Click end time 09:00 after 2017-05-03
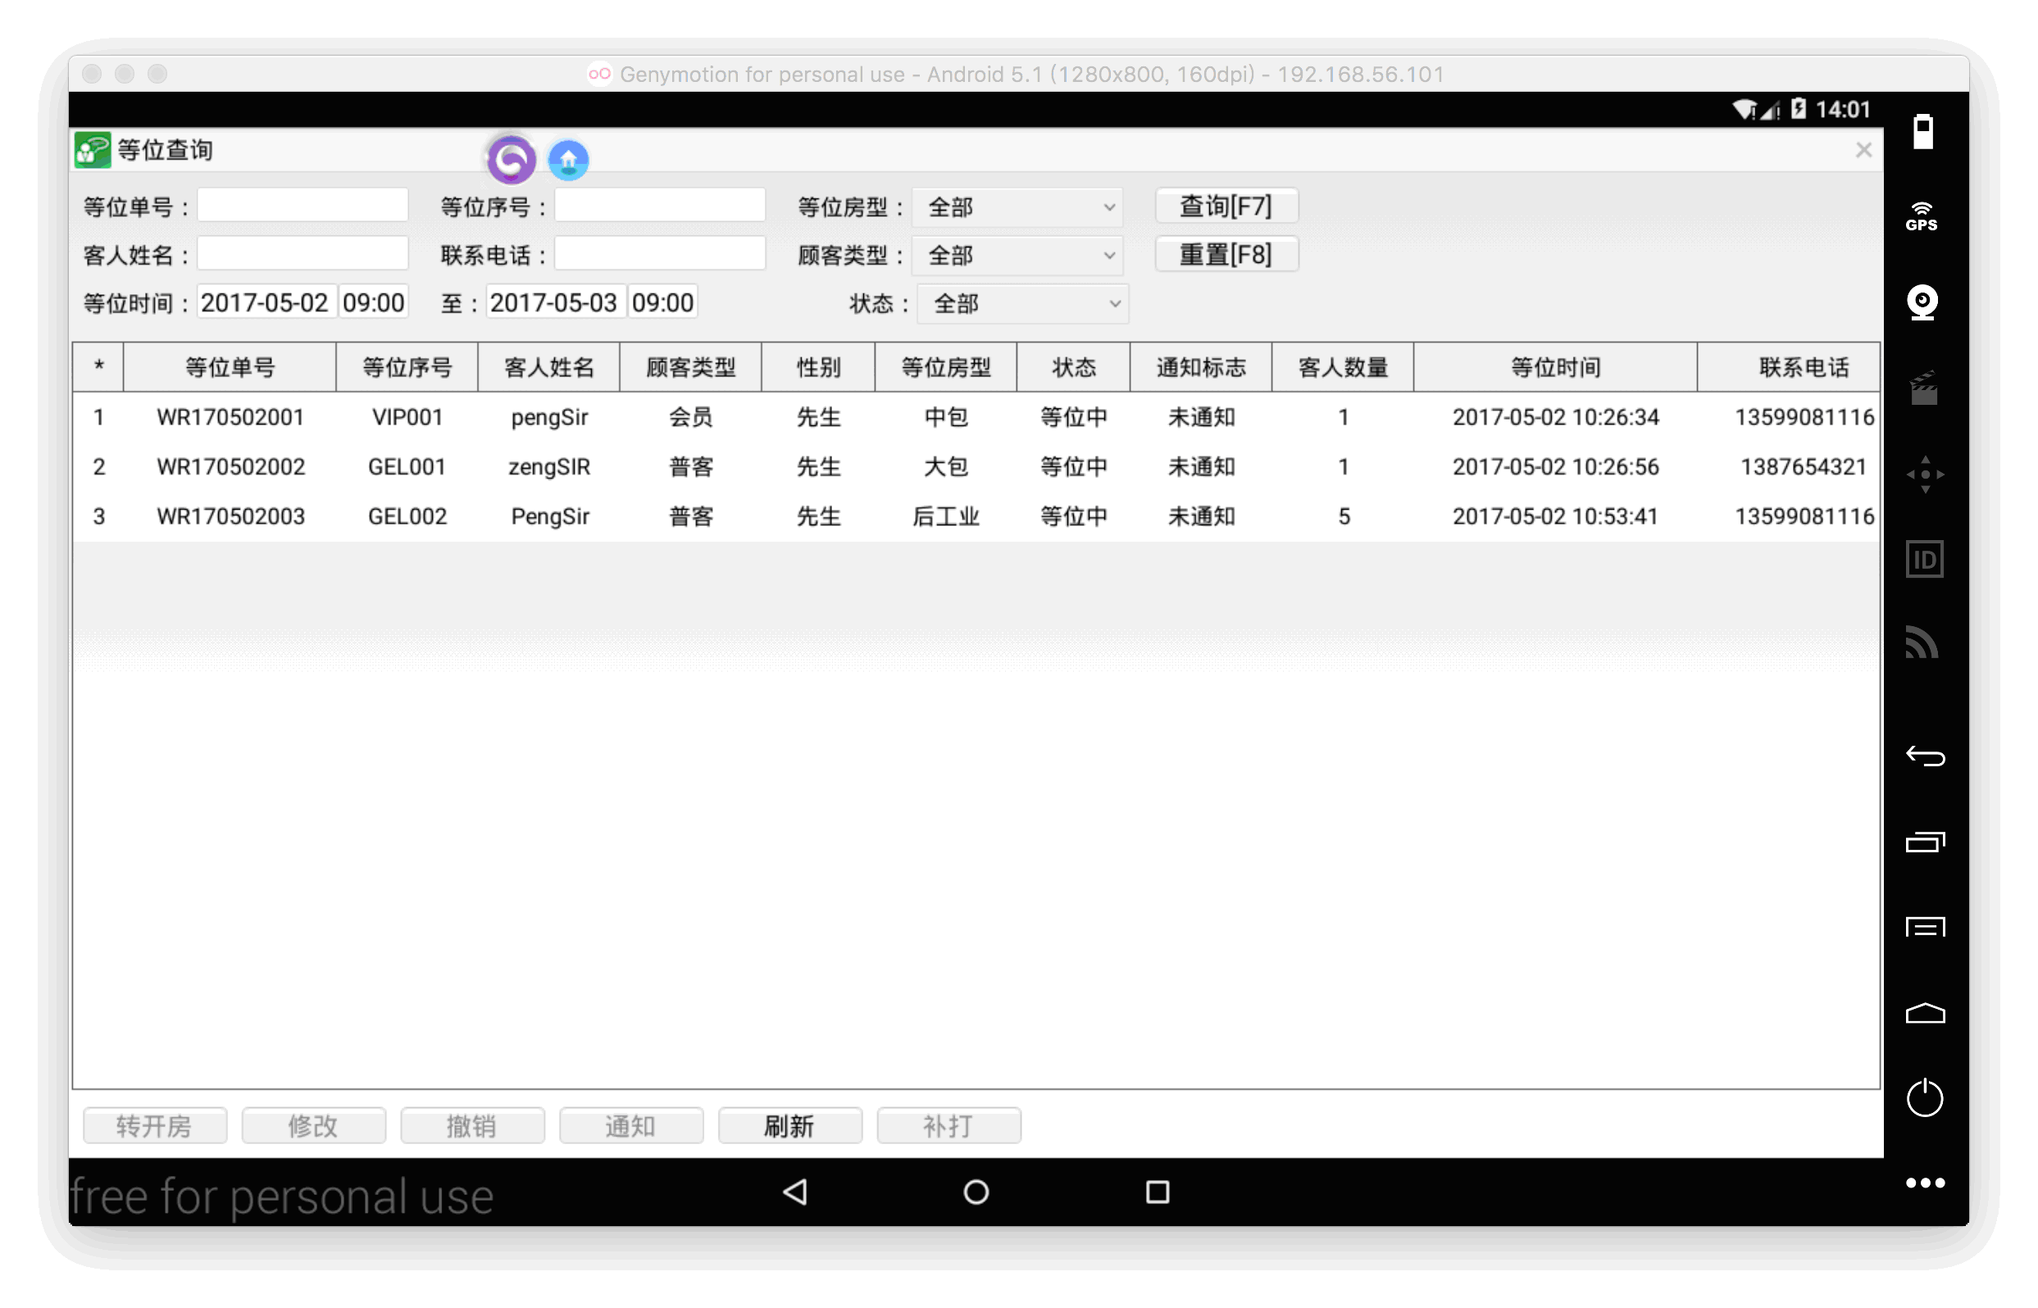This screenshot has height=1308, width=2038. tap(662, 302)
